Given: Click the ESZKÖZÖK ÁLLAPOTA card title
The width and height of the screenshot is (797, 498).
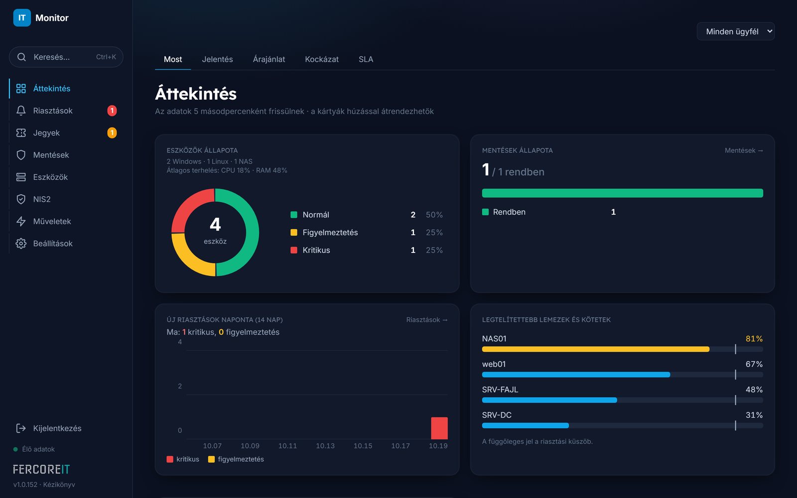Looking at the screenshot, I should click(202, 150).
